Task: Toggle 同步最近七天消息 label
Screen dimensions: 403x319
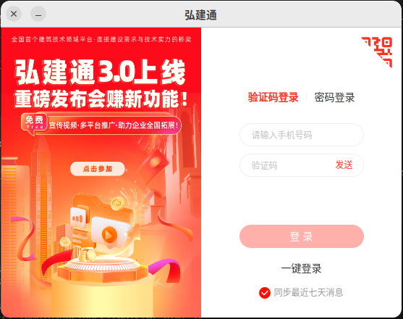Action: [308, 292]
